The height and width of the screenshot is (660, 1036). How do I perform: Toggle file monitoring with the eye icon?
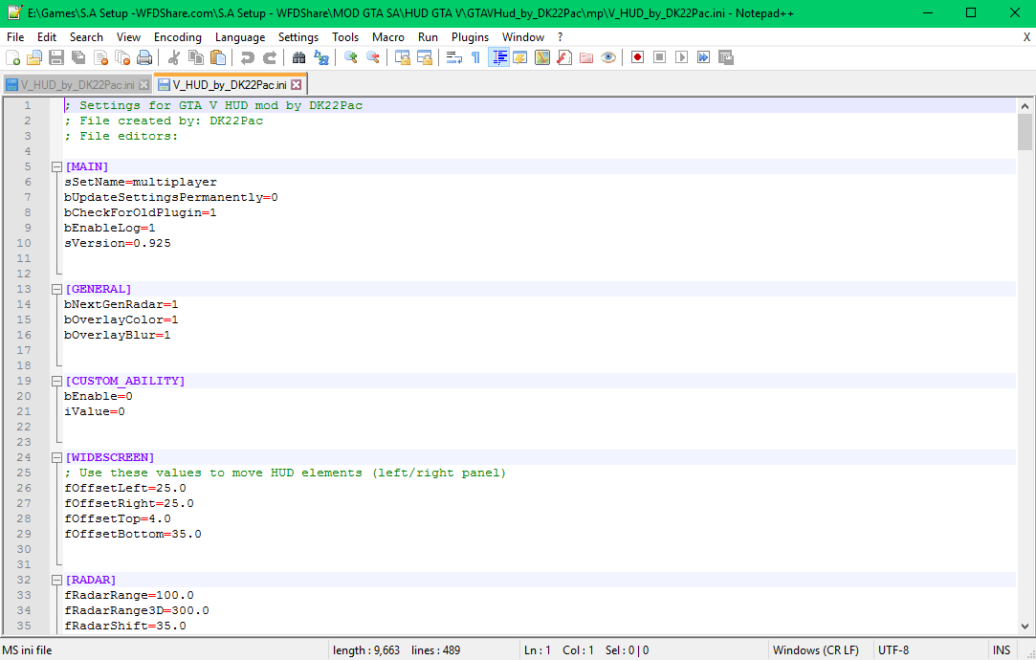click(x=608, y=57)
